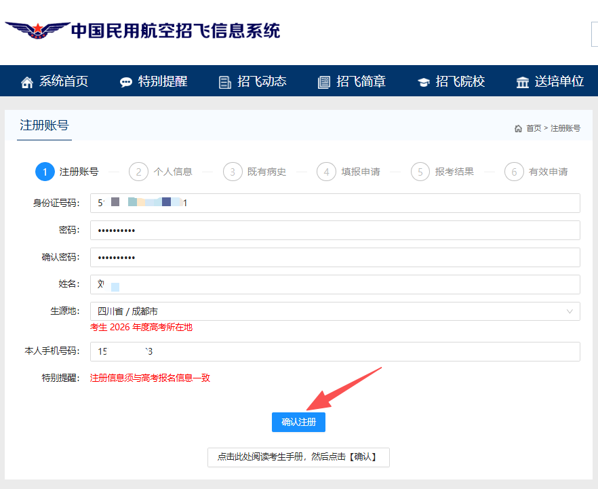This screenshot has width=598, height=489.
Task: Click the institution building icon for 送培单位
Action: pyautogui.click(x=523, y=82)
